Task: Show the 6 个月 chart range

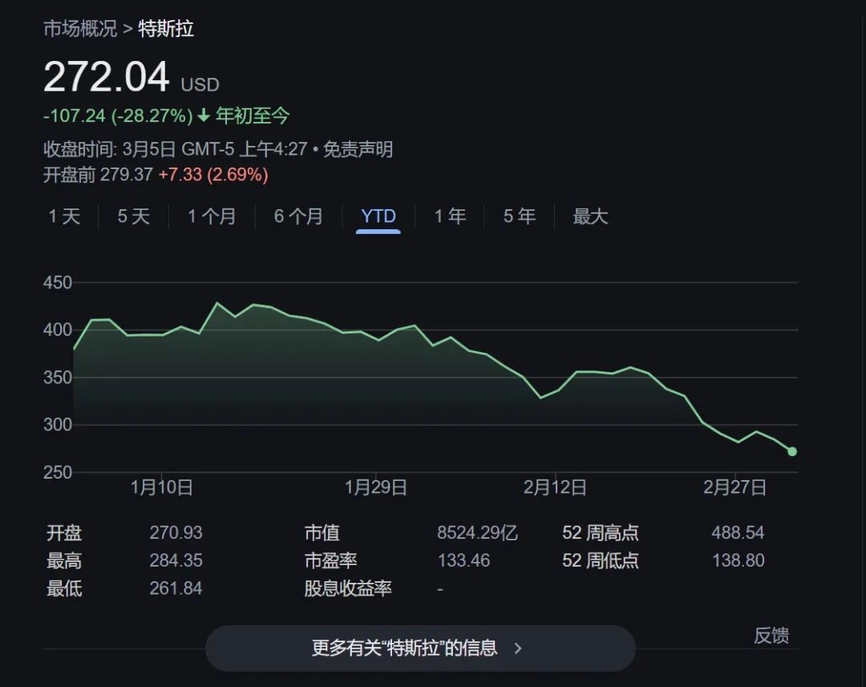Action: (298, 216)
